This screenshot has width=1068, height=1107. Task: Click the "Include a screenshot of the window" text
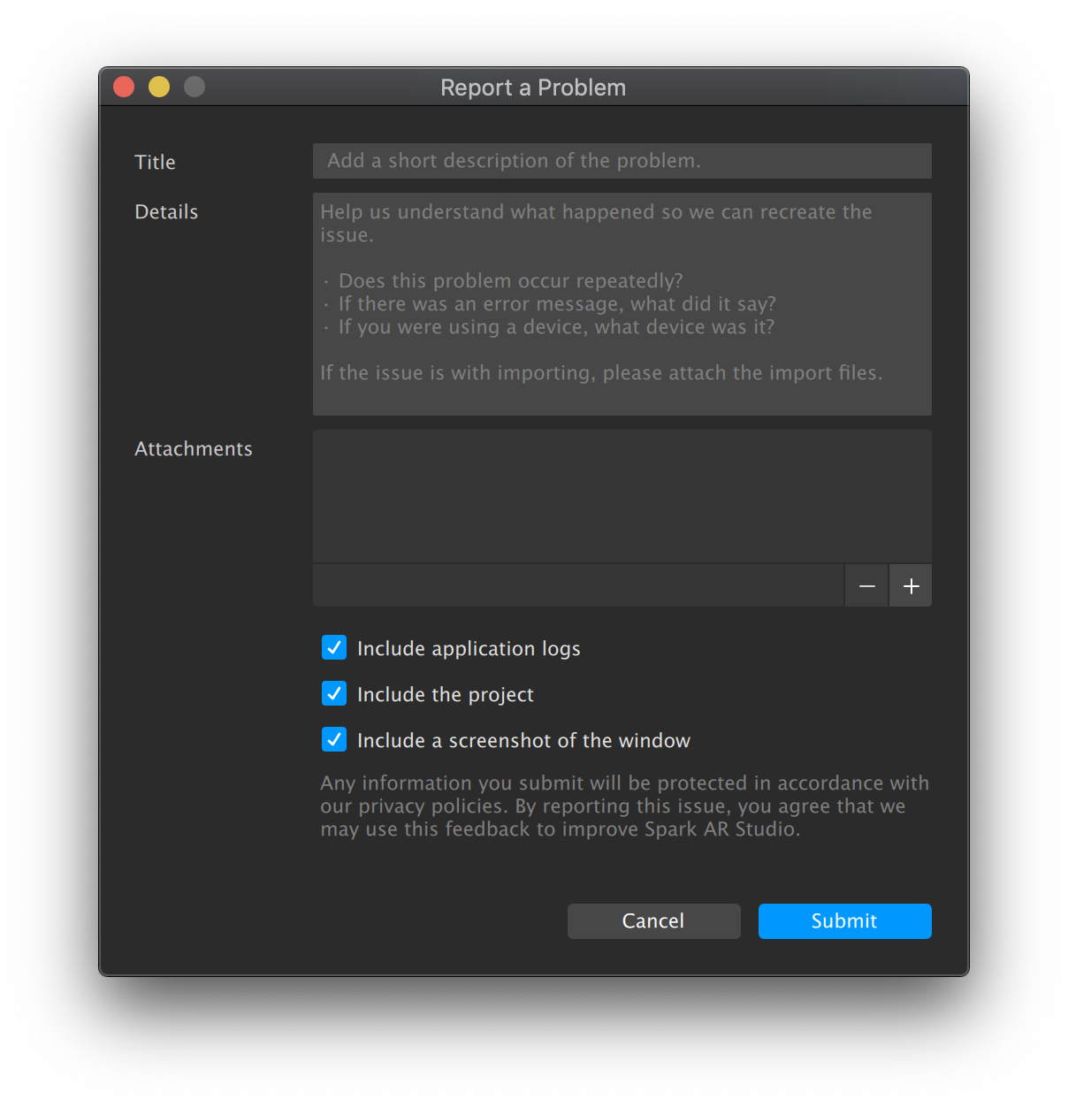[523, 741]
